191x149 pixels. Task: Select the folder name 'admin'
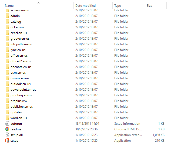point(15,16)
